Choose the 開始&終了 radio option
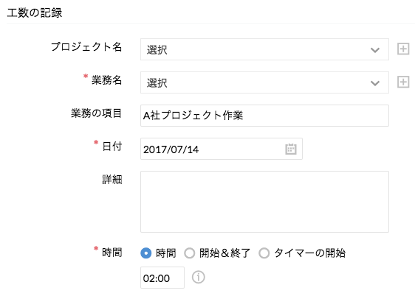415x296 pixels. click(190, 253)
